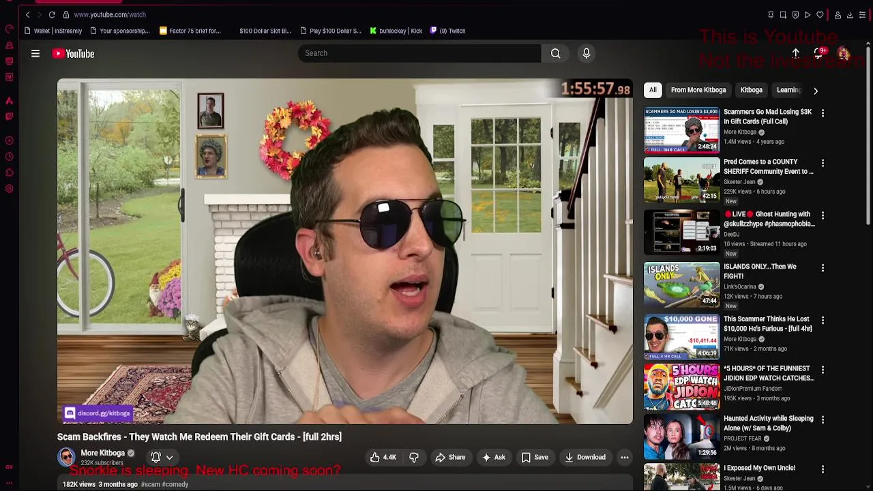Screen dimensions: 873x491
Task: Click the video player to pause playback
Action: click(x=345, y=251)
